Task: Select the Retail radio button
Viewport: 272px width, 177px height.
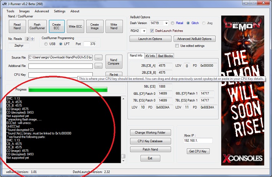Action: 173,23
